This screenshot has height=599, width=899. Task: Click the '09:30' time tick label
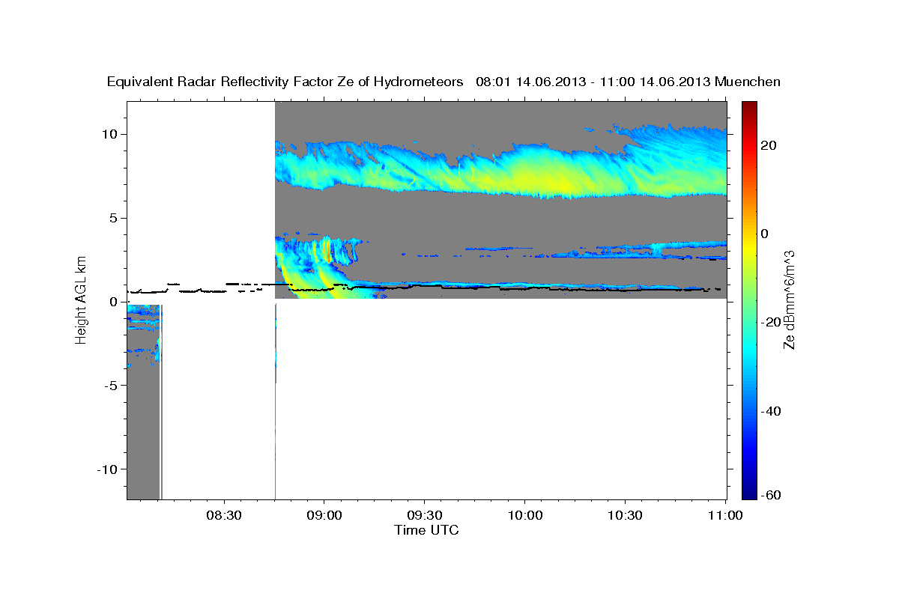point(425,517)
